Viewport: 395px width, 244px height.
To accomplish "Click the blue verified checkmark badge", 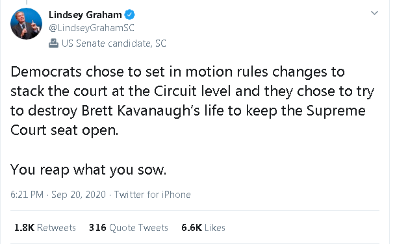I will point(130,15).
